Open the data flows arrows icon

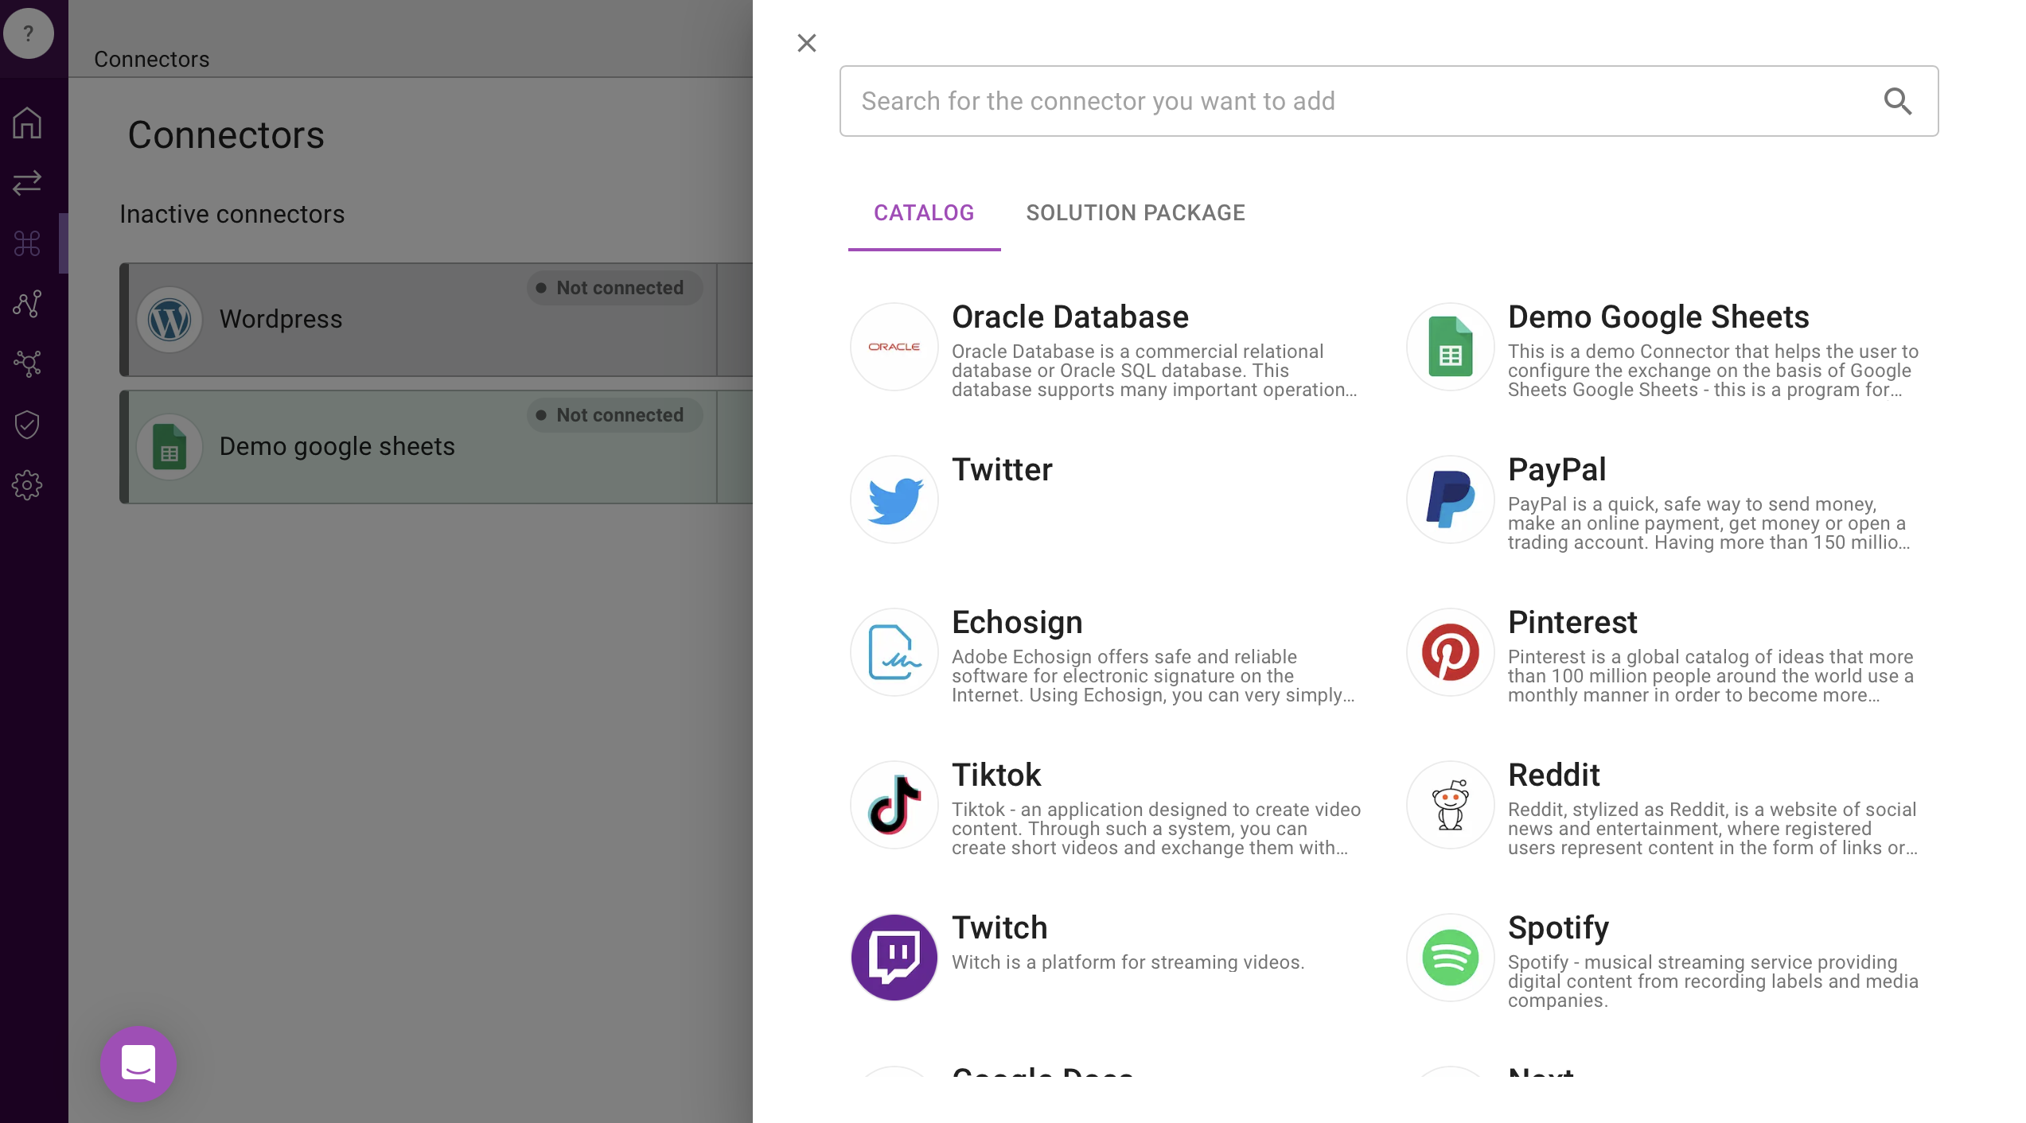(27, 183)
